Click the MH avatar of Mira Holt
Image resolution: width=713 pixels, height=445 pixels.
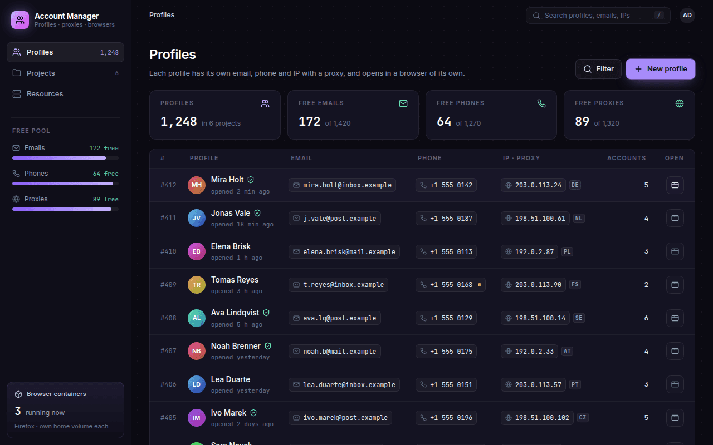[x=197, y=185]
